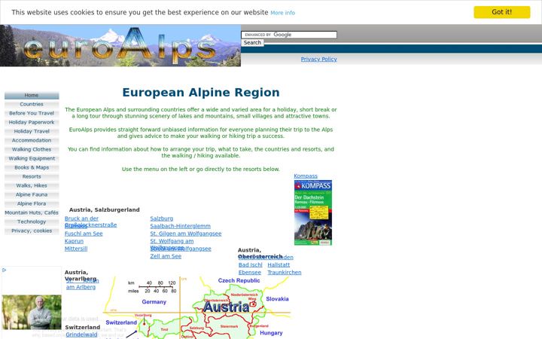Screen dimensions: 542x339
Task: Click the AdChoices icon on the ad
Action: pos(5,270)
